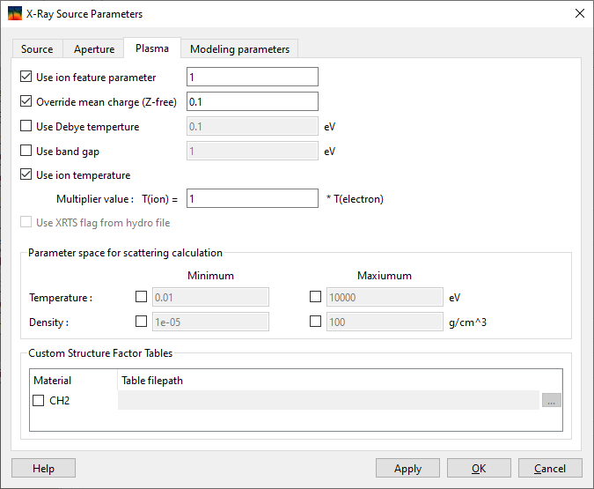Enable the Use band gap option
The width and height of the screenshot is (594, 489).
26,152
